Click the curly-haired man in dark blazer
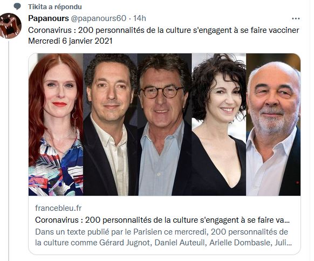The image size is (314, 261). click(x=111, y=125)
